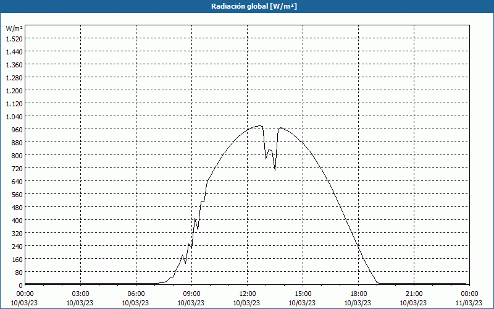The image size is (494, 309).
Task: Click the 06:00 time axis label
Action: 136,294
